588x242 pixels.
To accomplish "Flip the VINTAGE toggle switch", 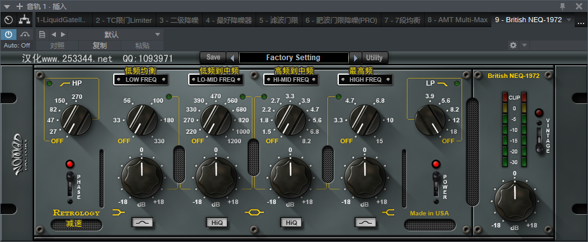I will tap(539, 140).
